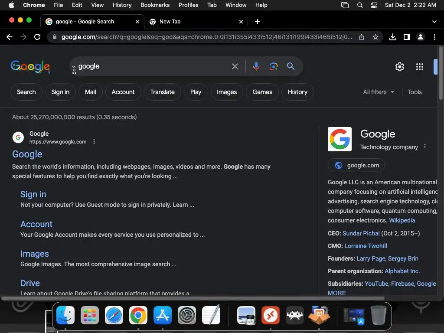The image size is (444, 333).
Task: Open the Sign in sitelink
Action: [33, 195]
